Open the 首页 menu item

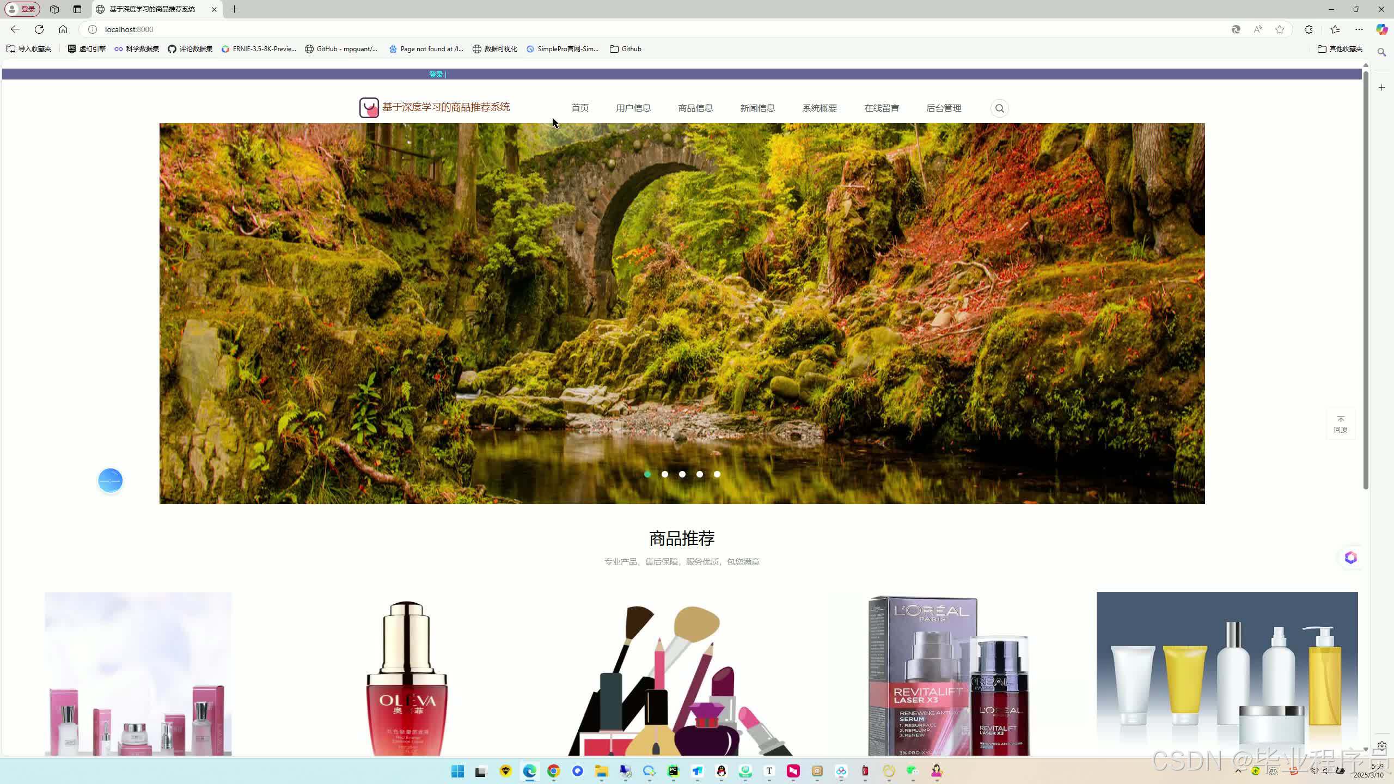[580, 108]
